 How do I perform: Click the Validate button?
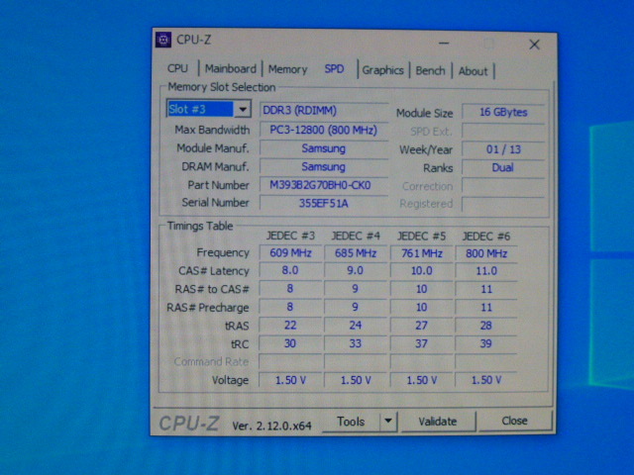[438, 422]
